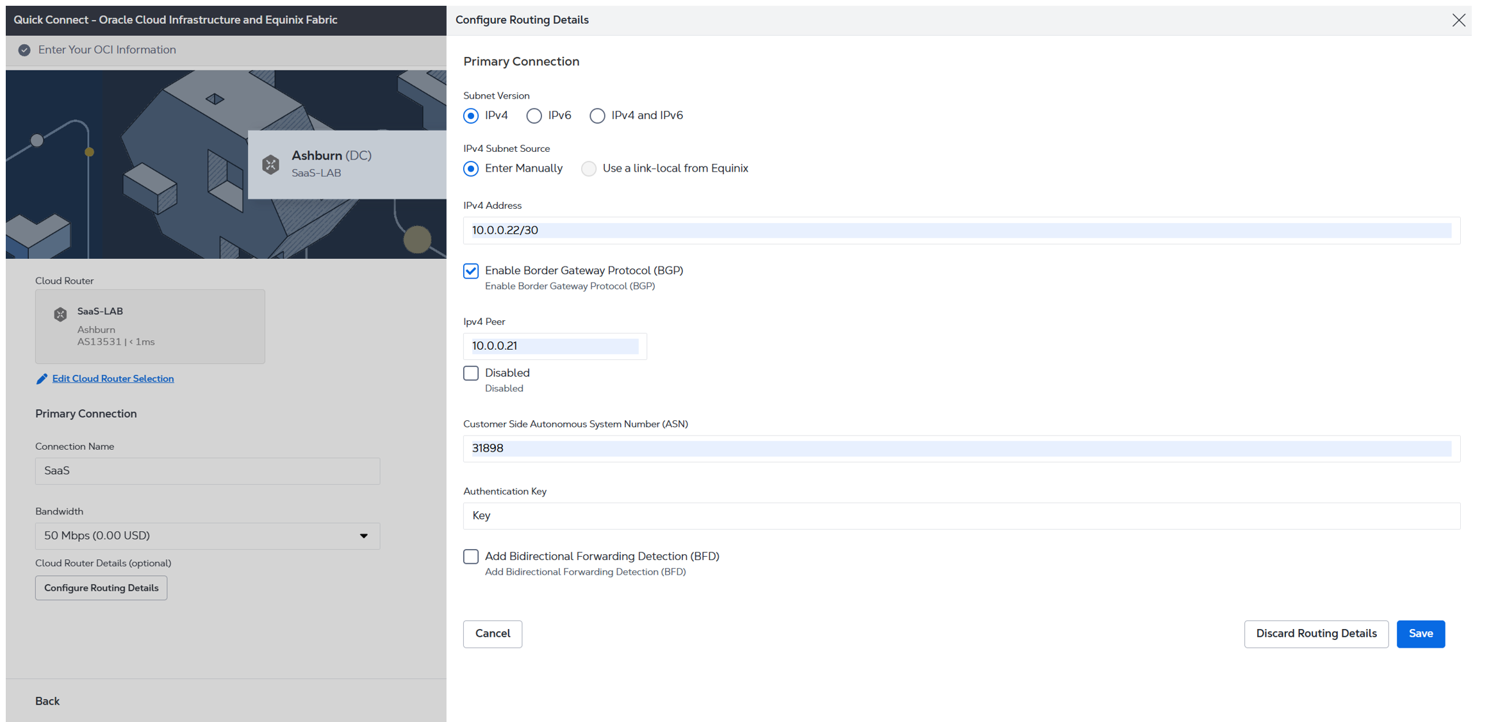1507x722 pixels.
Task: Go Back to previous step
Action: [x=47, y=701]
